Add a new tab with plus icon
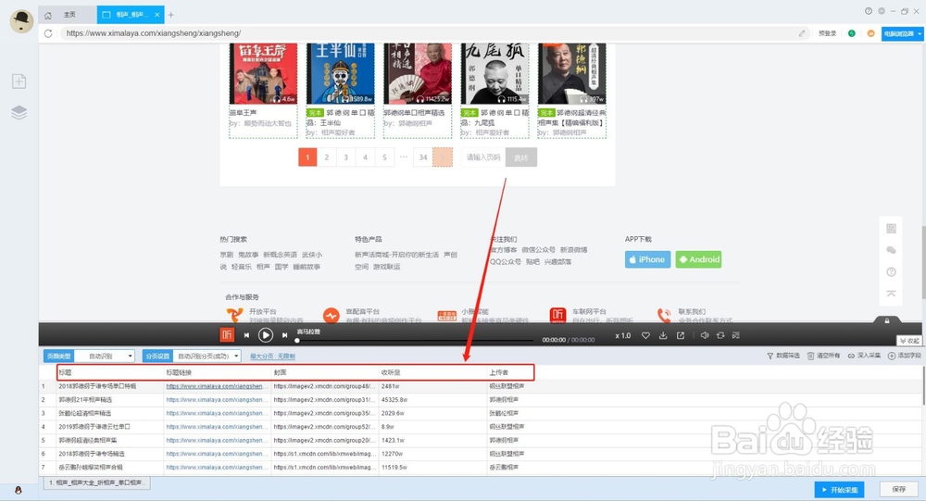This screenshot has width=926, height=501. click(170, 15)
